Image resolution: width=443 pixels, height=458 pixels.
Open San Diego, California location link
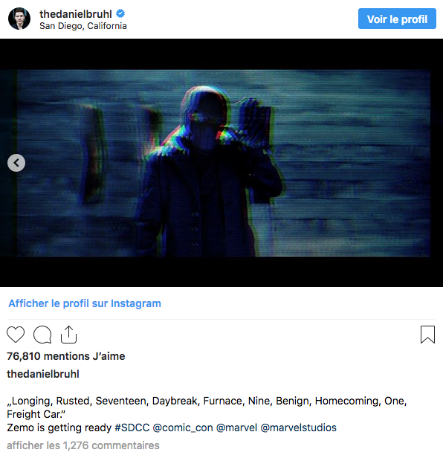pyautogui.click(x=83, y=26)
